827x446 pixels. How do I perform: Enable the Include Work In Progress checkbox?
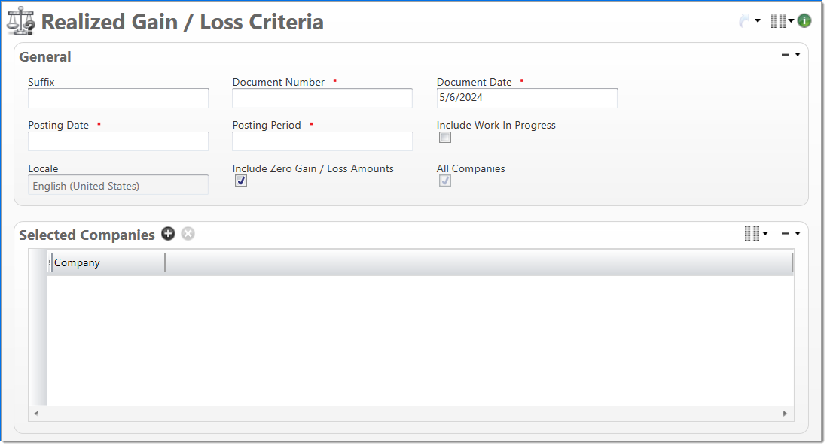click(445, 138)
